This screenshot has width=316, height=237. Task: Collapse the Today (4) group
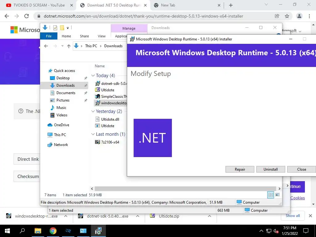point(93,76)
